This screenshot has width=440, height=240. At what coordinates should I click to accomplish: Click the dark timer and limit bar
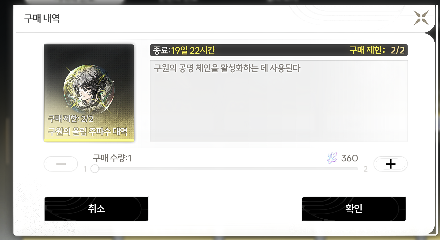[x=279, y=50]
